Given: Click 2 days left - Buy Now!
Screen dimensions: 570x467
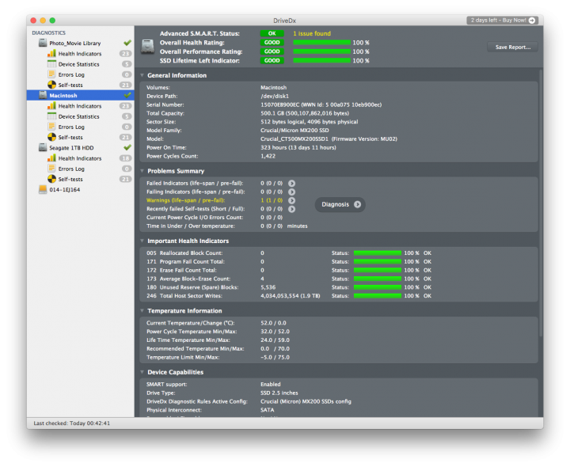Looking at the screenshot, I should [503, 21].
